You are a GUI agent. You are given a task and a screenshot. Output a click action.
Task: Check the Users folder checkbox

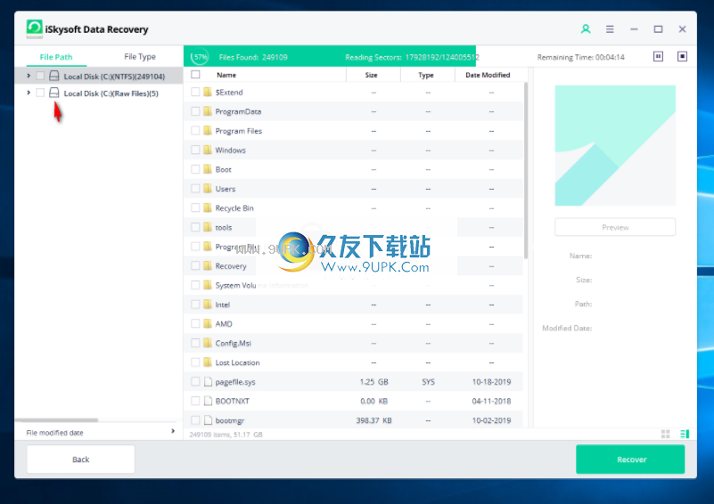195,188
